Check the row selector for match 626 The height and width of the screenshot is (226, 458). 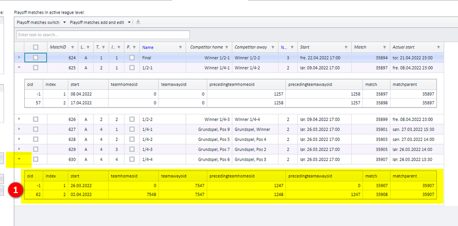[36, 119]
